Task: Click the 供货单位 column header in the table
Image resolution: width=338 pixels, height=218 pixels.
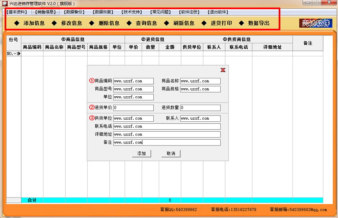Action: click(192, 47)
